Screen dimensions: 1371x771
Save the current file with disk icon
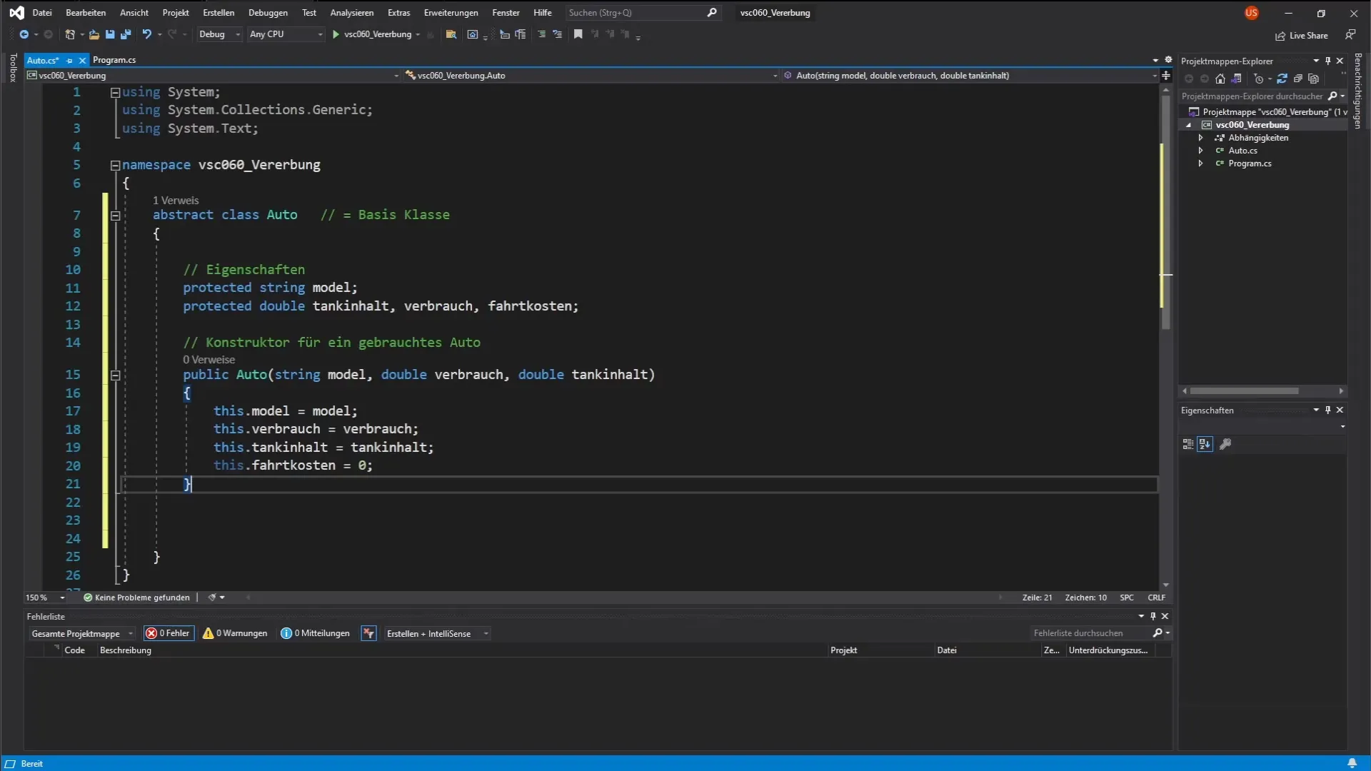click(110, 34)
